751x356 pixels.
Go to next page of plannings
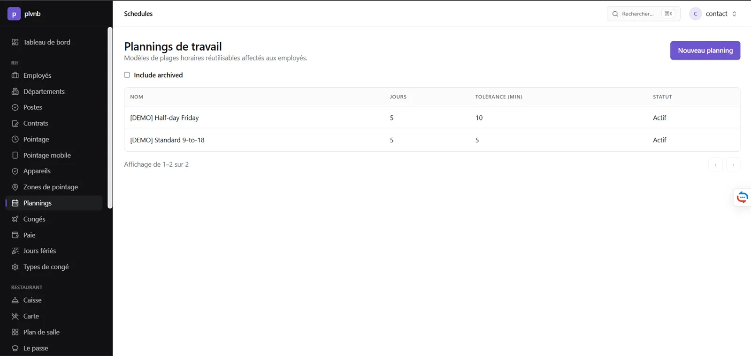click(x=733, y=165)
